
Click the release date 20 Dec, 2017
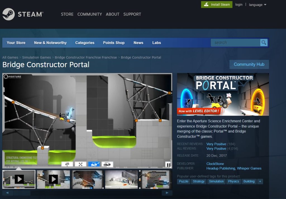tap(216, 156)
